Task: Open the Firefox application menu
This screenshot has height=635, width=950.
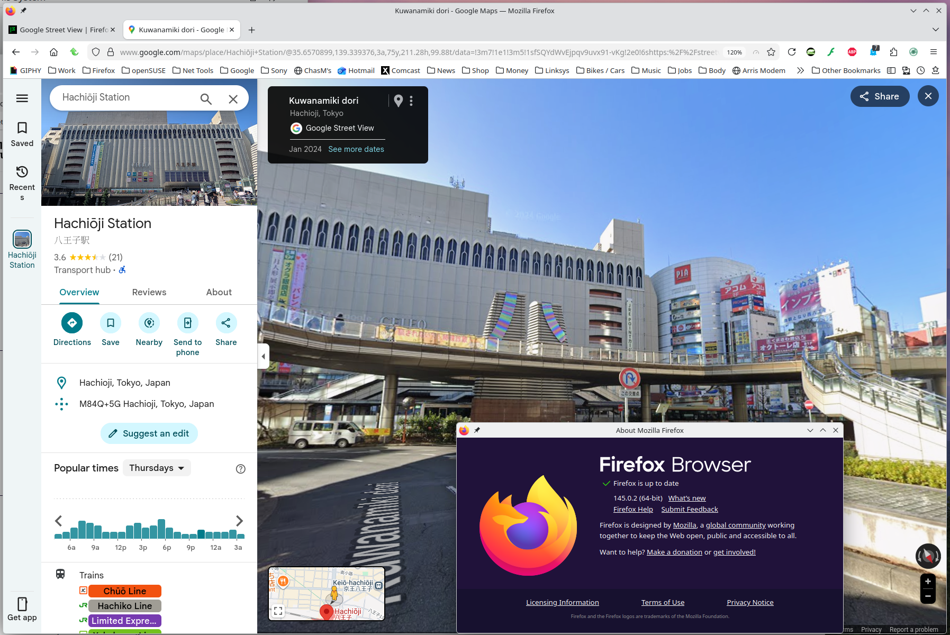Action: coord(934,52)
